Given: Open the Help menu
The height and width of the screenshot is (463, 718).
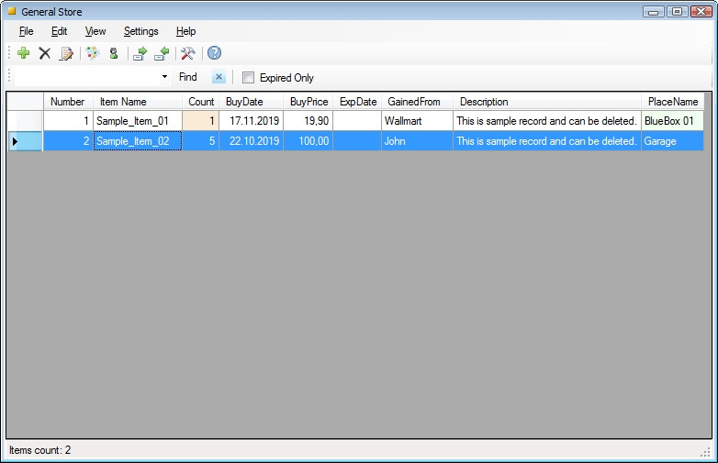Looking at the screenshot, I should click(185, 31).
